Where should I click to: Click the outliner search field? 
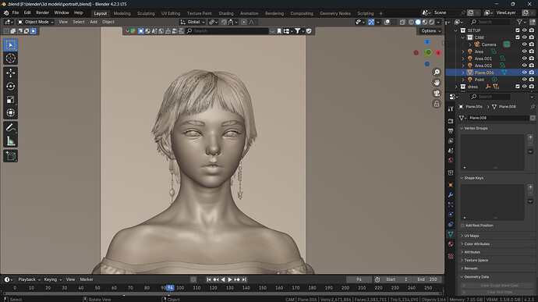pyautogui.click(x=490, y=22)
